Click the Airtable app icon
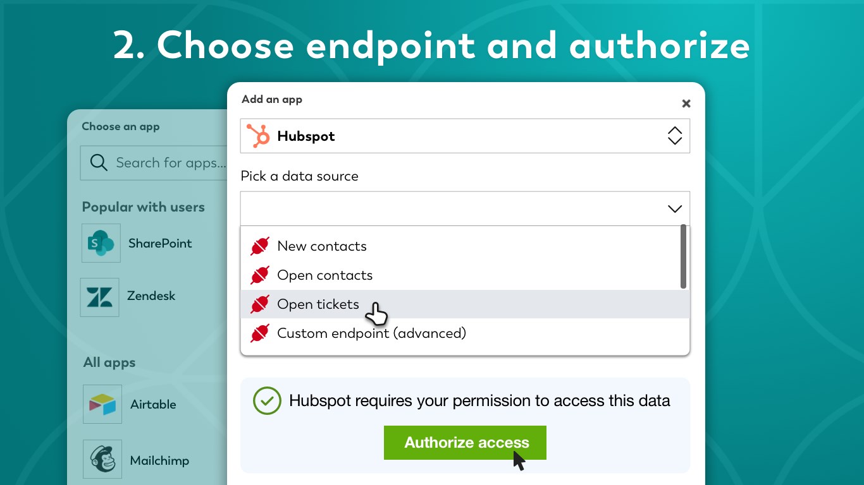Screen dimensions: 864x485 [102, 404]
